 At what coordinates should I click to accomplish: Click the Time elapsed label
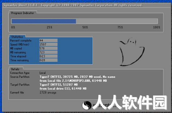pos(18,56)
